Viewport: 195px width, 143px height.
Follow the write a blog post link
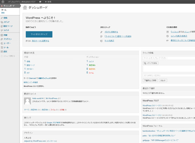pyautogui.click(x=111, y=32)
